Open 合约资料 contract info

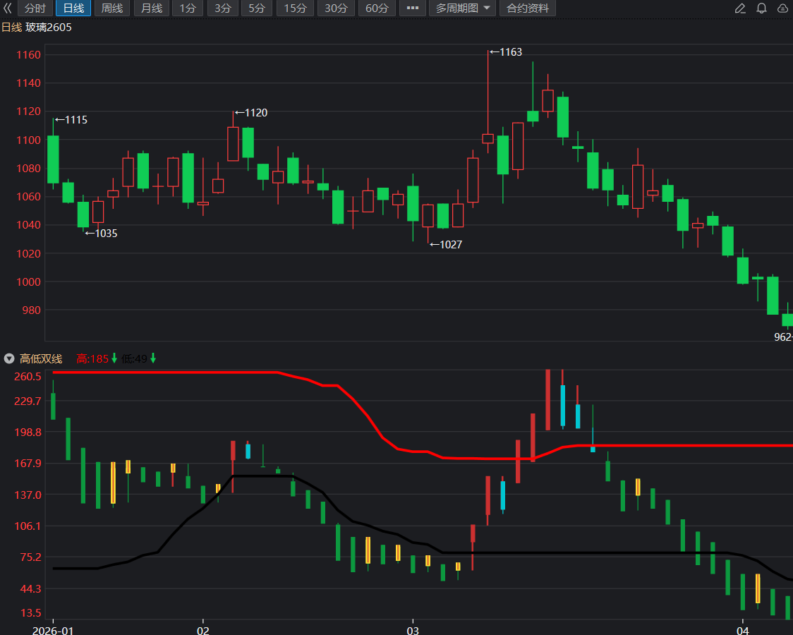click(x=528, y=8)
